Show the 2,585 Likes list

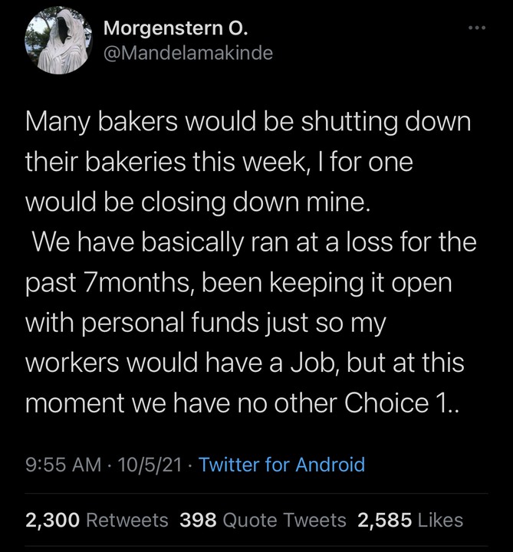pos(410,520)
